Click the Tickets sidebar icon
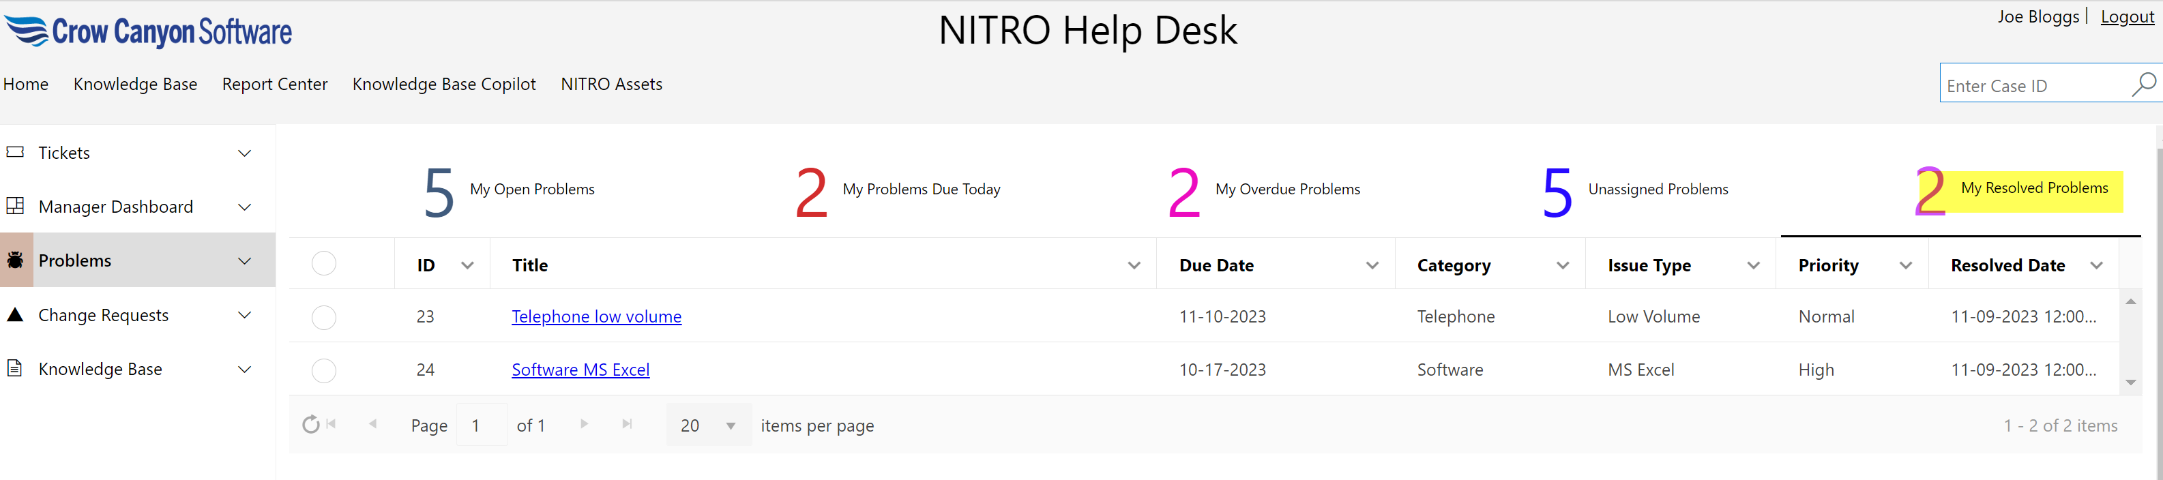 [x=15, y=152]
